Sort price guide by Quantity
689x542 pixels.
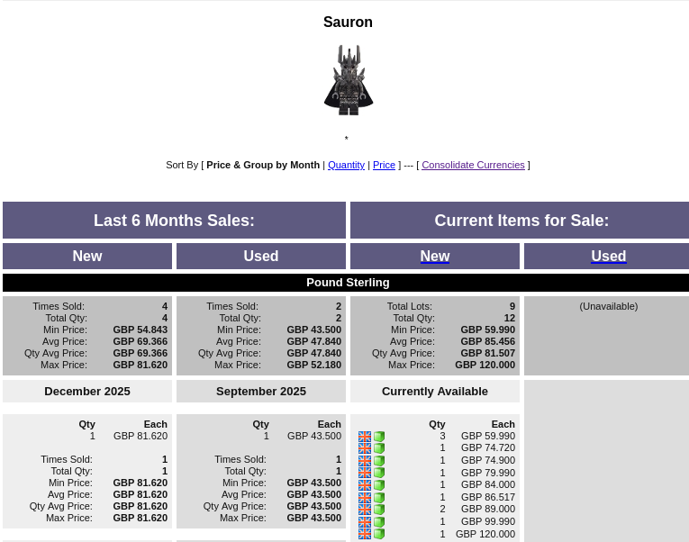pos(346,165)
